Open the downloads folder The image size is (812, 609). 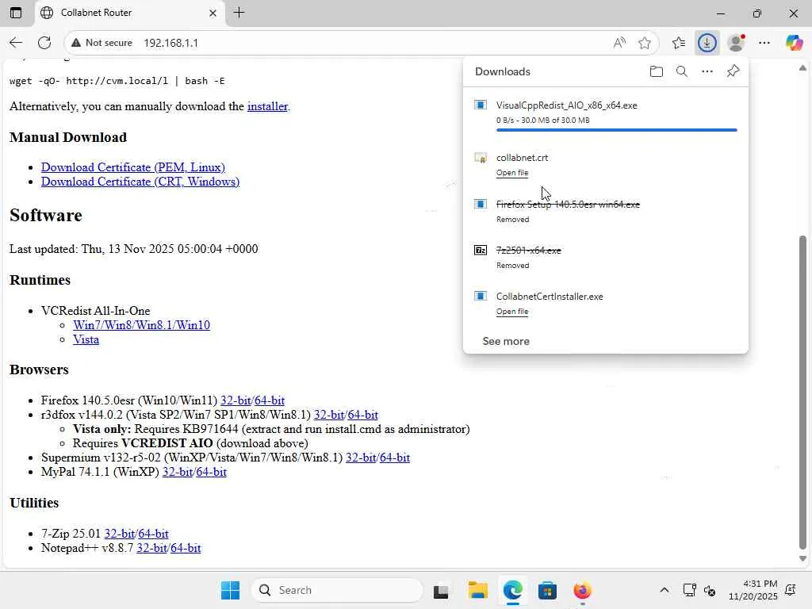pos(656,71)
